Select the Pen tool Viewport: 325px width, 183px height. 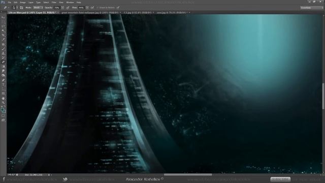(x=3, y=80)
